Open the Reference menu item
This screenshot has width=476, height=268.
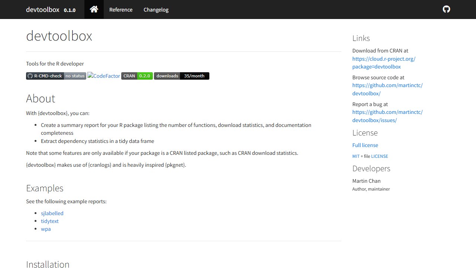click(121, 10)
